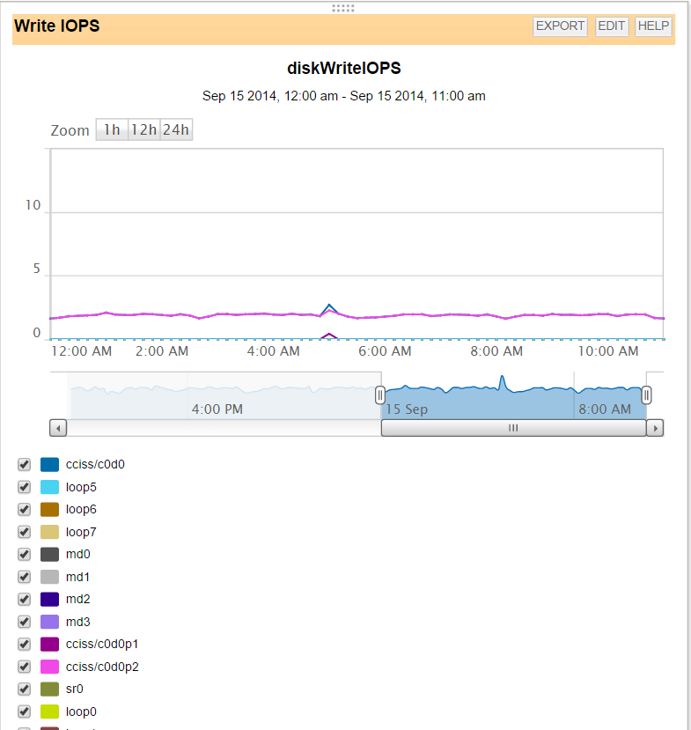691x730 pixels.
Task: Click the left navigator range handle
Action: click(380, 395)
